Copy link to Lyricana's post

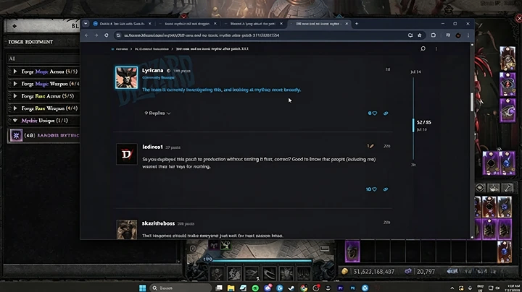coord(386,113)
